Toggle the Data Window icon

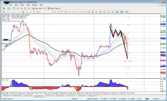[18, 8]
